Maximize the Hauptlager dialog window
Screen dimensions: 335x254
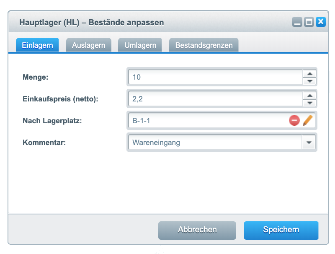click(x=309, y=22)
